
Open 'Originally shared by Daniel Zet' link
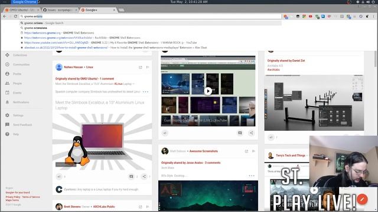(x=286, y=61)
